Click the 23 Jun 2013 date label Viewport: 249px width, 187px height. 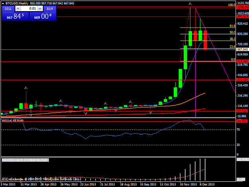coord(88,184)
